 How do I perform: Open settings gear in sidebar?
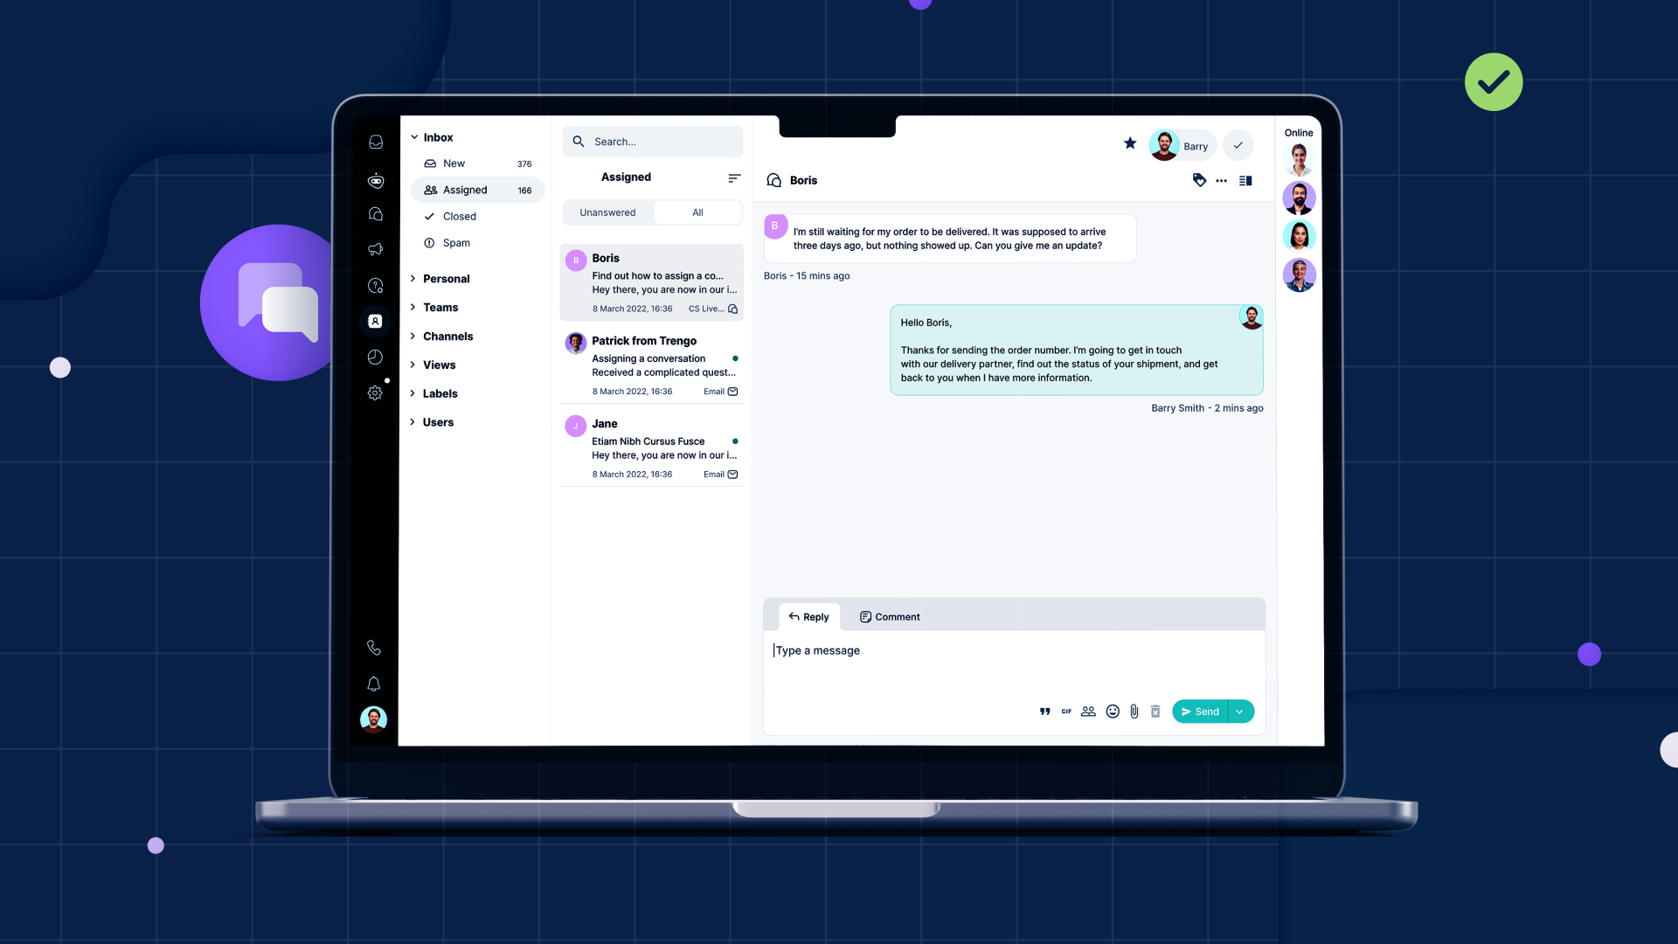(375, 393)
